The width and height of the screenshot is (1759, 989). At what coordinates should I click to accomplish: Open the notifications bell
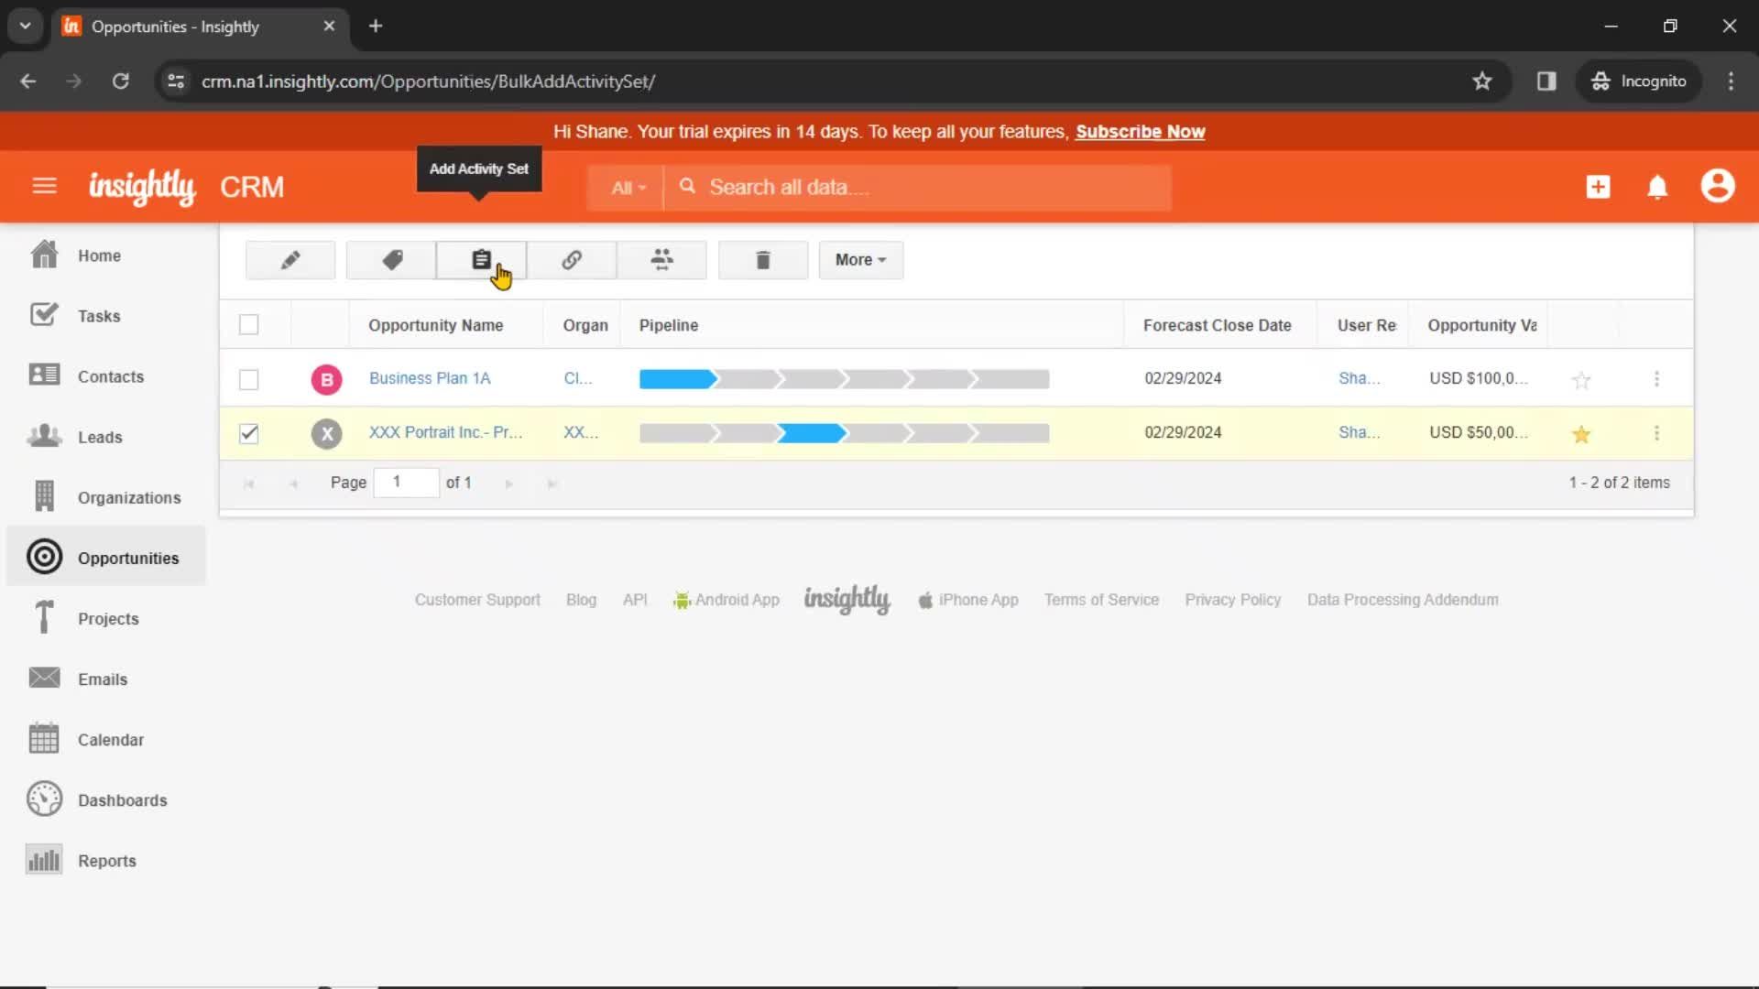point(1657,187)
